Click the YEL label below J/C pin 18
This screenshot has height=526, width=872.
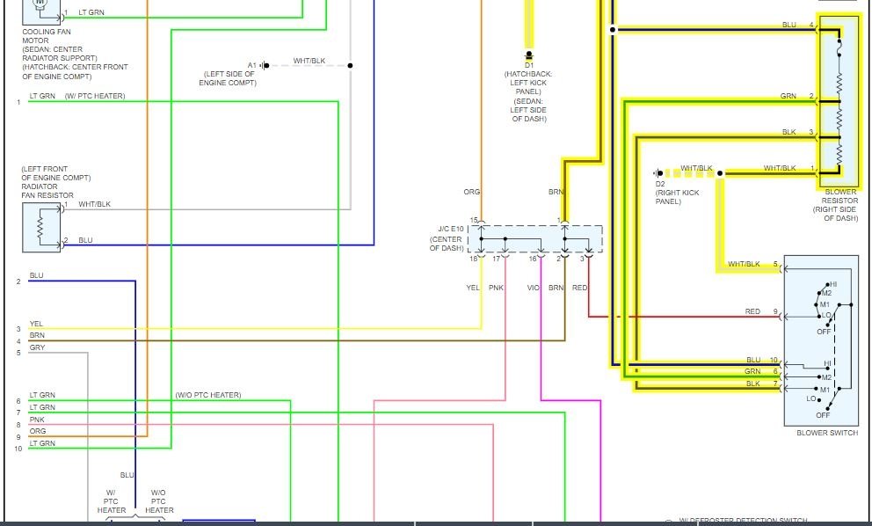[473, 288]
